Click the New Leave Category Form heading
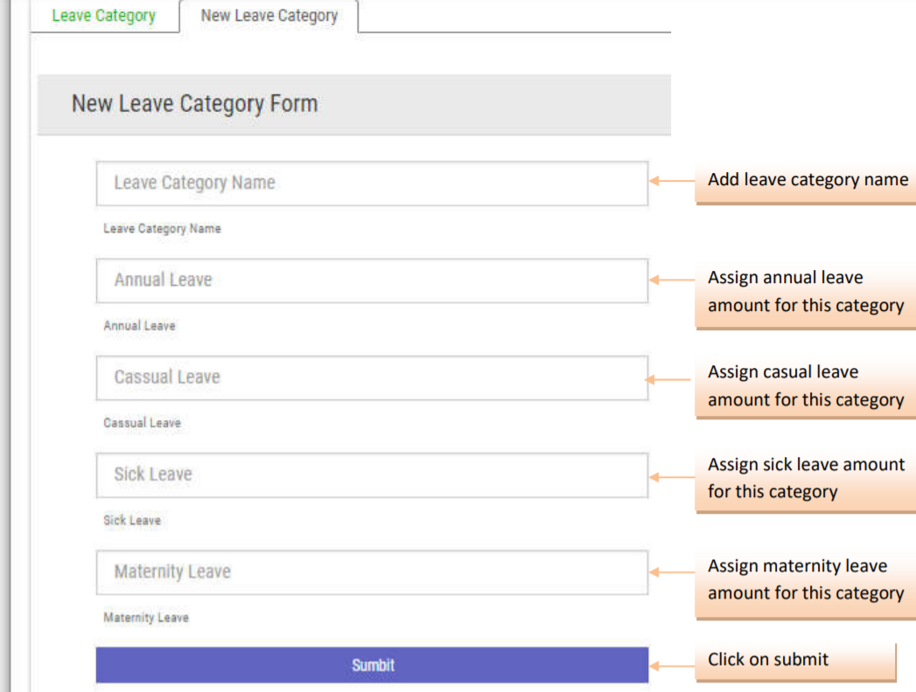Image resolution: width=916 pixels, height=692 pixels. (194, 104)
